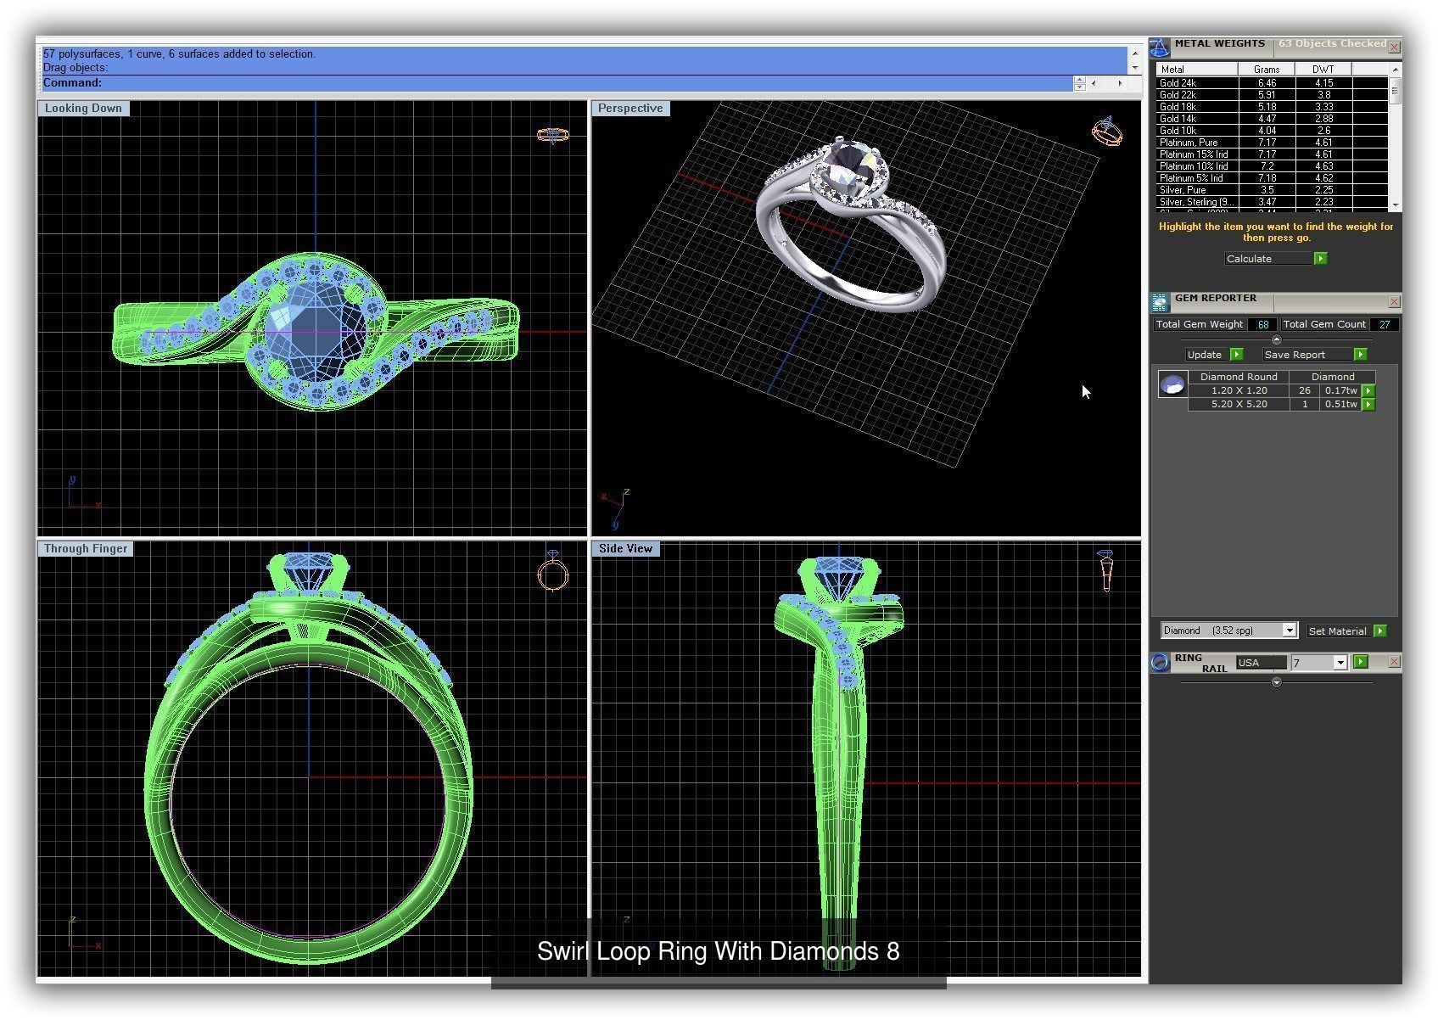Click the Metal Weights scale icon

[1160, 48]
